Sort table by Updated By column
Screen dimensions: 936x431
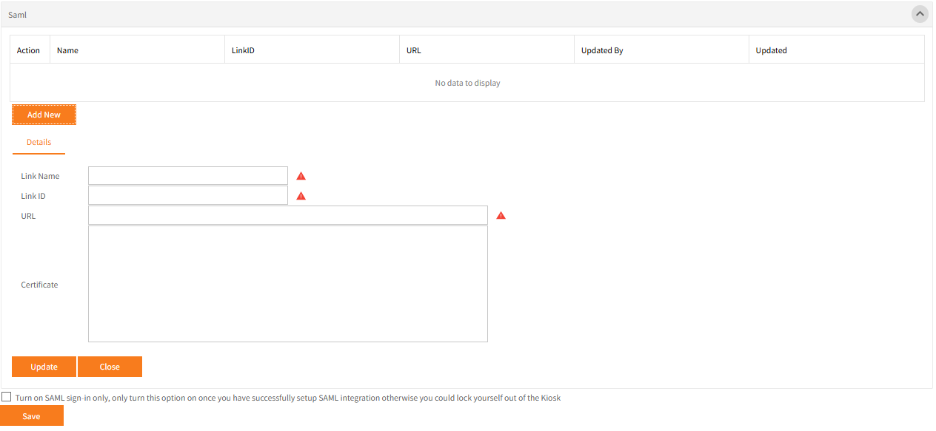pos(601,50)
